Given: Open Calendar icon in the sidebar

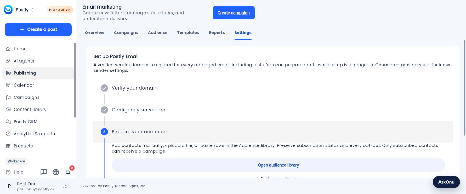Looking at the screenshot, I should point(8,85).
